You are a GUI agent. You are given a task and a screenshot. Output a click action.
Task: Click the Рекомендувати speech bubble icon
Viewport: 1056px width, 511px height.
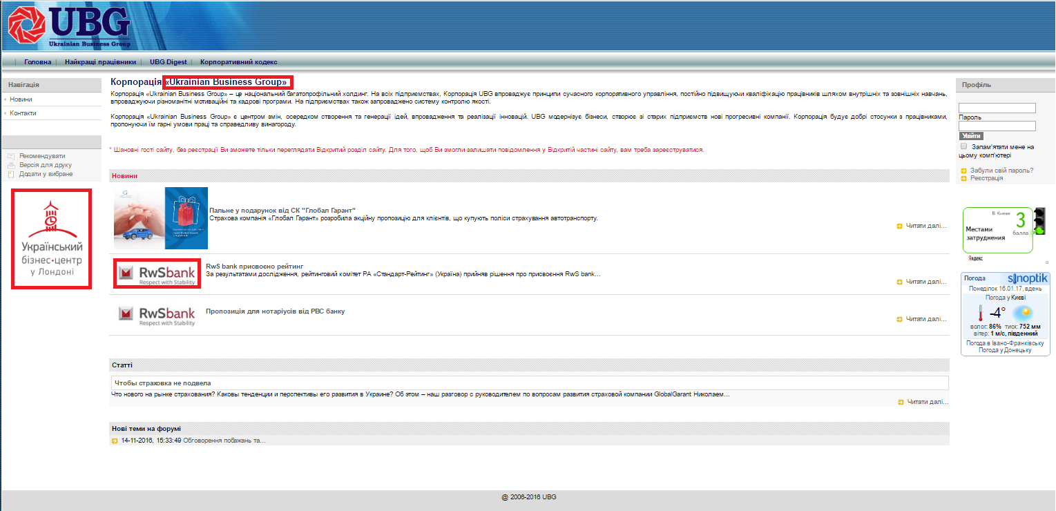click(x=11, y=156)
